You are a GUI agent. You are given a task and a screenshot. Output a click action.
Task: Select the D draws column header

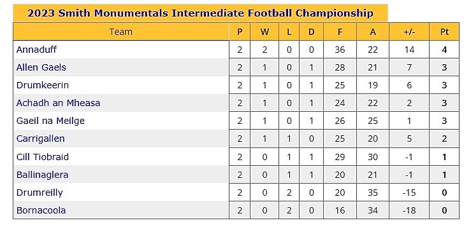click(x=312, y=32)
